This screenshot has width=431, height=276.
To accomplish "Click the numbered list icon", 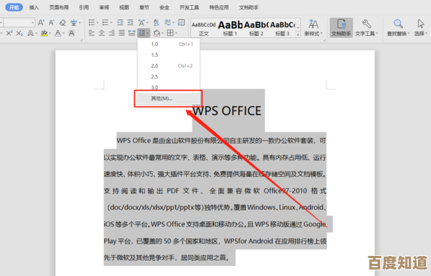I will pos(106,22).
